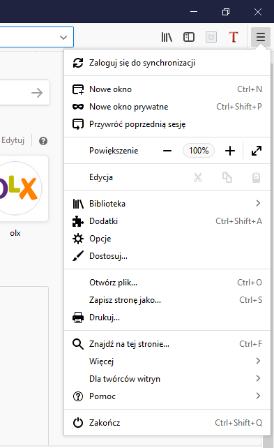Choose Zapisz stronę jako… entry
Screen dimensions: 274x448
167,300
